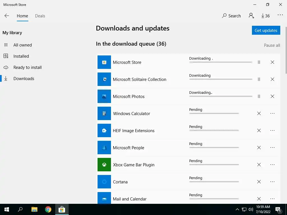
Task: Click the Windows Calculator app name
Action: coord(131,114)
